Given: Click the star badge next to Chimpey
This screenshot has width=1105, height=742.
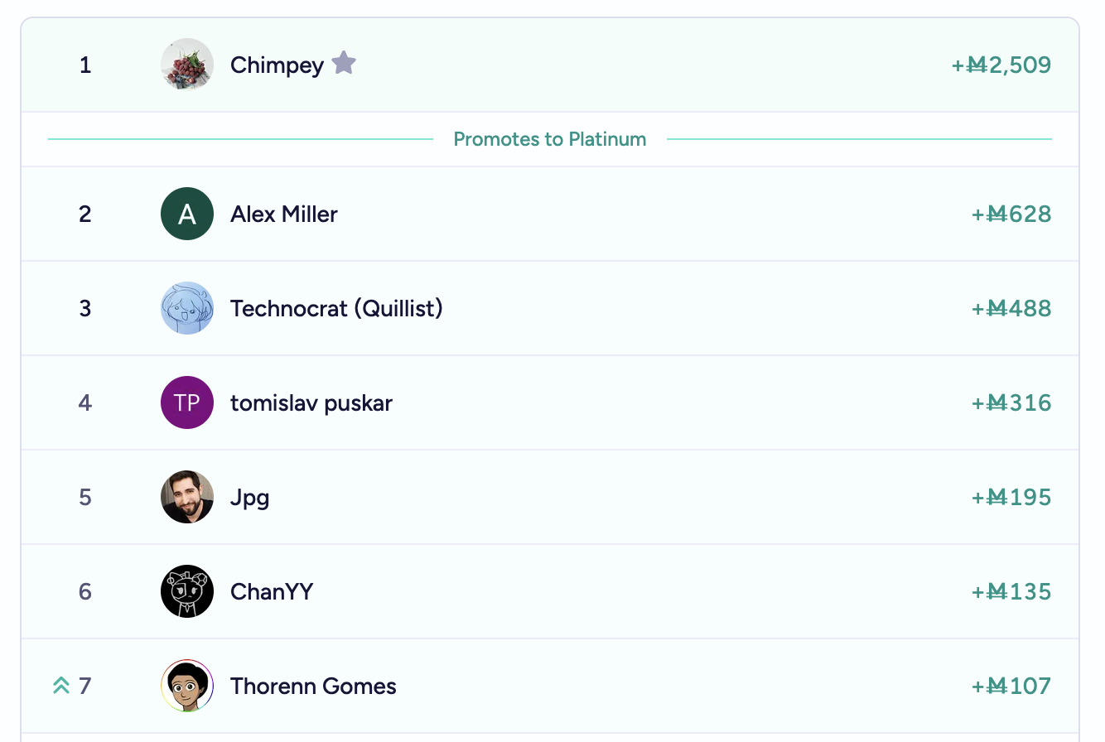Looking at the screenshot, I should pos(344,63).
